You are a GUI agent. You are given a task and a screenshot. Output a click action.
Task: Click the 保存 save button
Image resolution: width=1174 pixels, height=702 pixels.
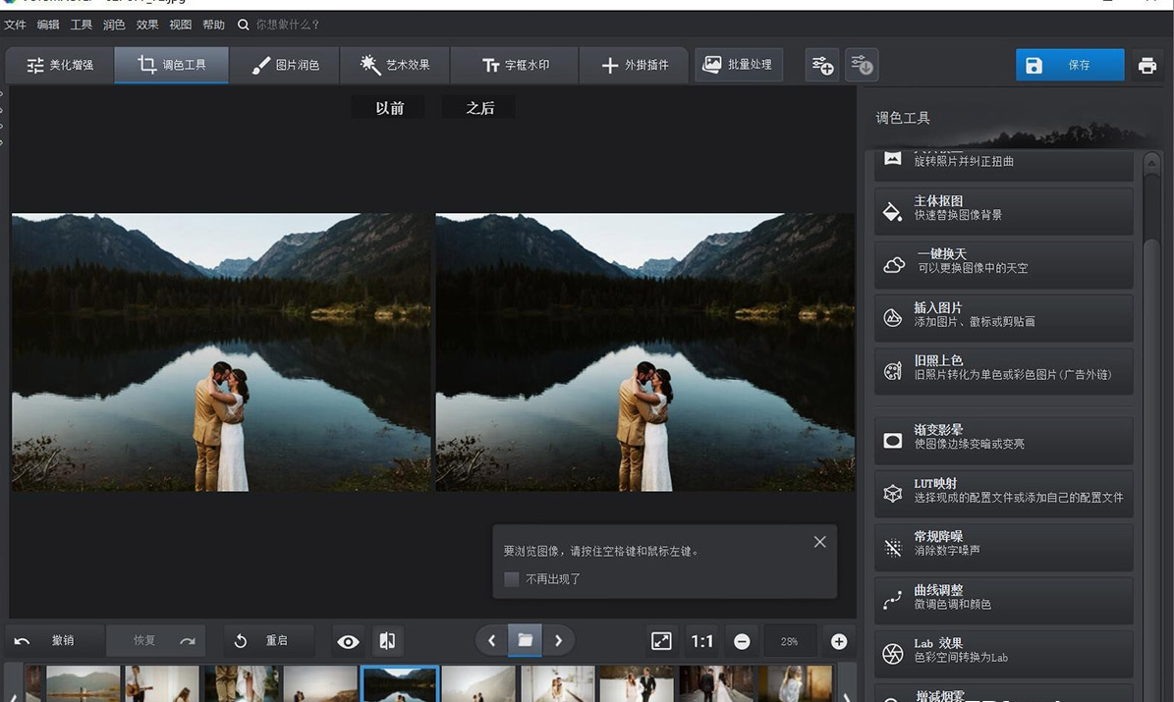click(1070, 65)
